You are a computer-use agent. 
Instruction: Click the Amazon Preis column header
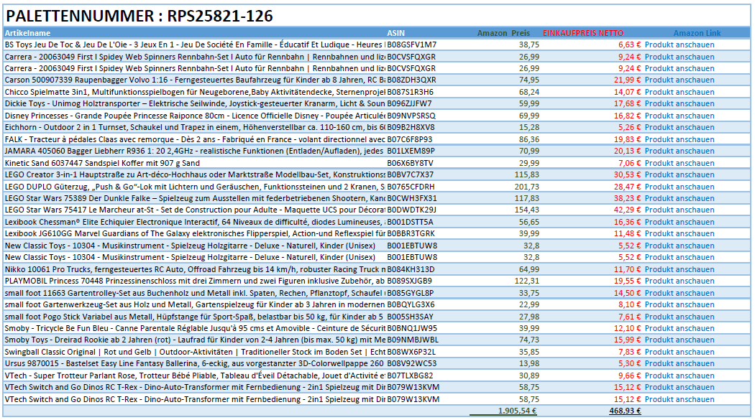pyautogui.click(x=503, y=33)
